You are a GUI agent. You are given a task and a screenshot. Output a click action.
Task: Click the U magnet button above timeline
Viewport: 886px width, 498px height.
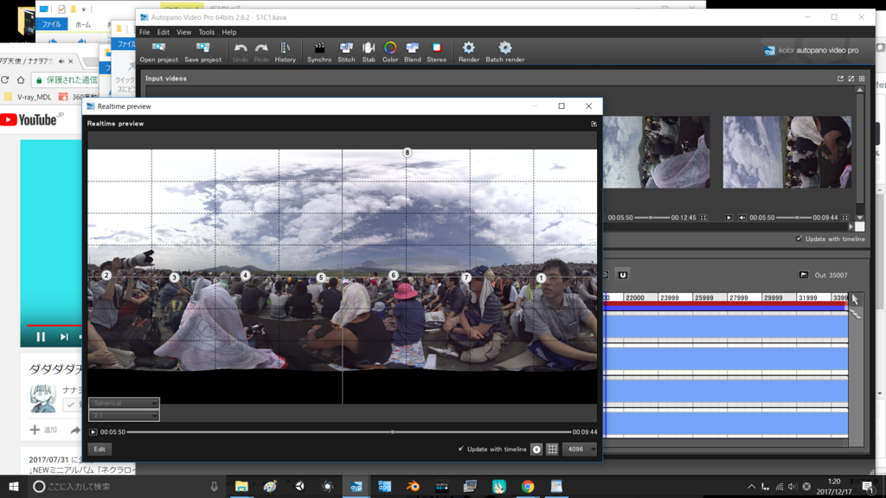pos(623,275)
